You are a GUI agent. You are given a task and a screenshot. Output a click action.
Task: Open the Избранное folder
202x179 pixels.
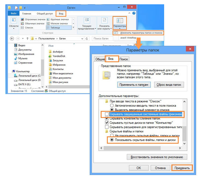[57, 65]
